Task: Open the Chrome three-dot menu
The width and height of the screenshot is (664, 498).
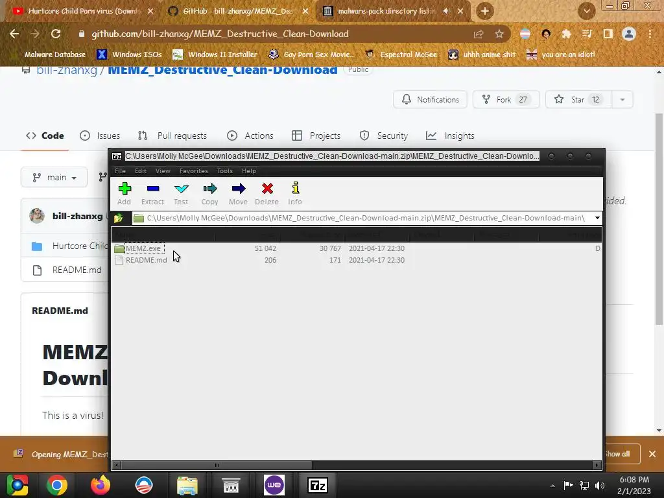Action: coord(650,34)
